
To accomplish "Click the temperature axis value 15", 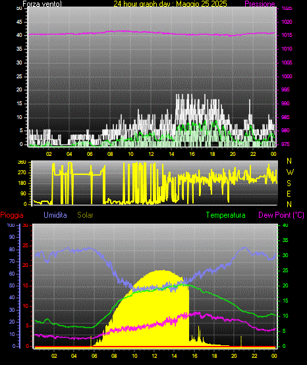I will tap(285, 301).
